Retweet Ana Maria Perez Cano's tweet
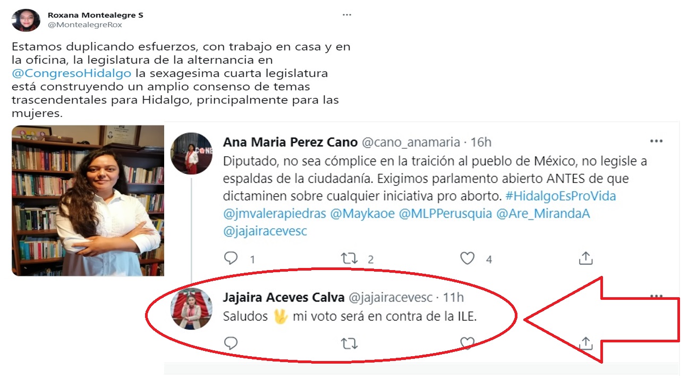 pos(349,258)
